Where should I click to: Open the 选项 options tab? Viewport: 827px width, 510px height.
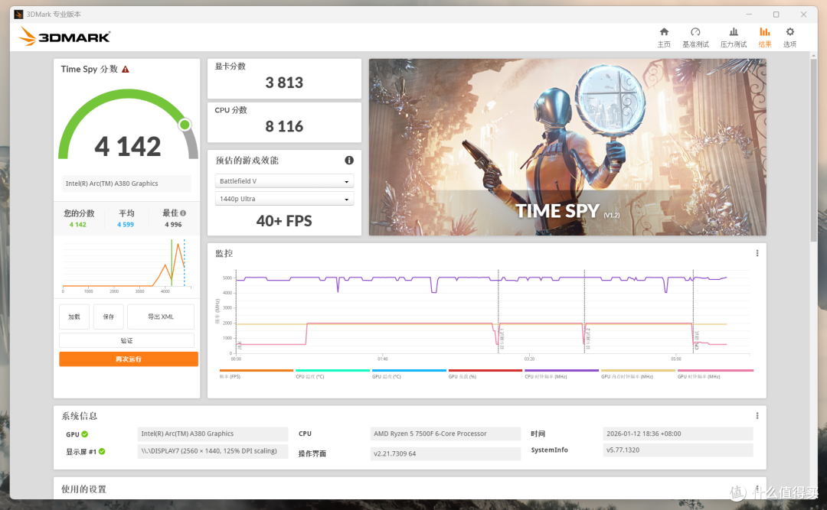pyautogui.click(x=789, y=37)
